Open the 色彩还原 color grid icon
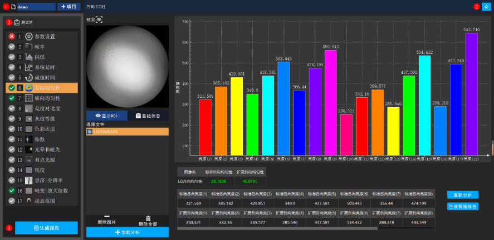The width and height of the screenshot is (494, 240). [x=29, y=129]
